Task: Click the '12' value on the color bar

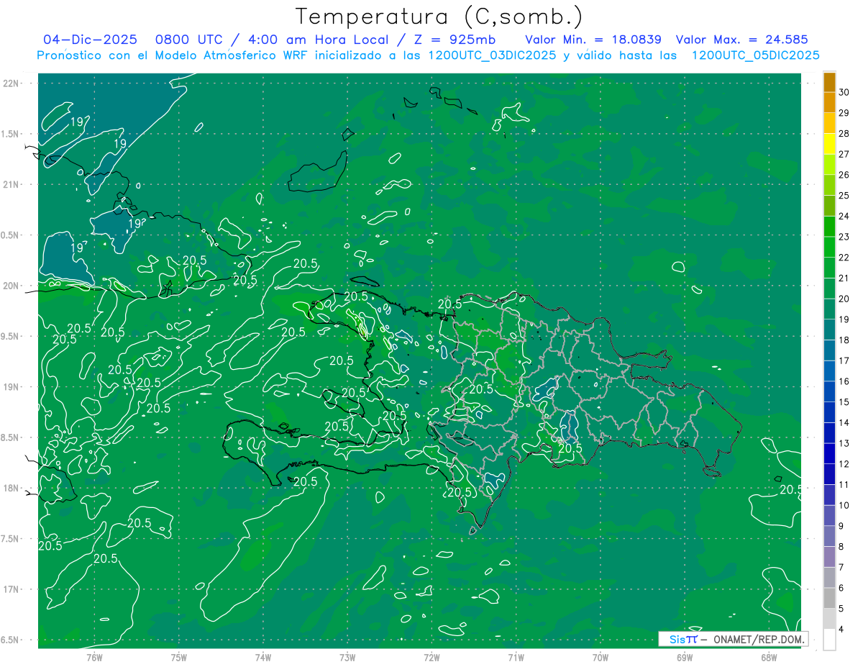Action: (844, 464)
